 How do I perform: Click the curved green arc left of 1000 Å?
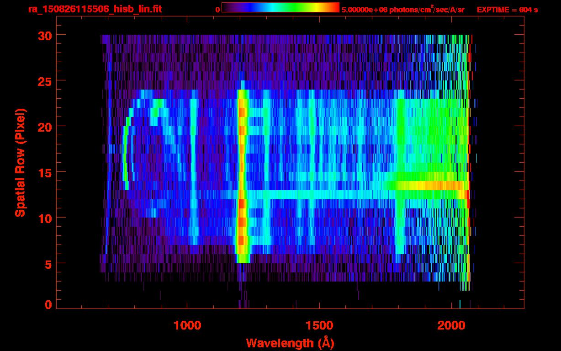127,151
